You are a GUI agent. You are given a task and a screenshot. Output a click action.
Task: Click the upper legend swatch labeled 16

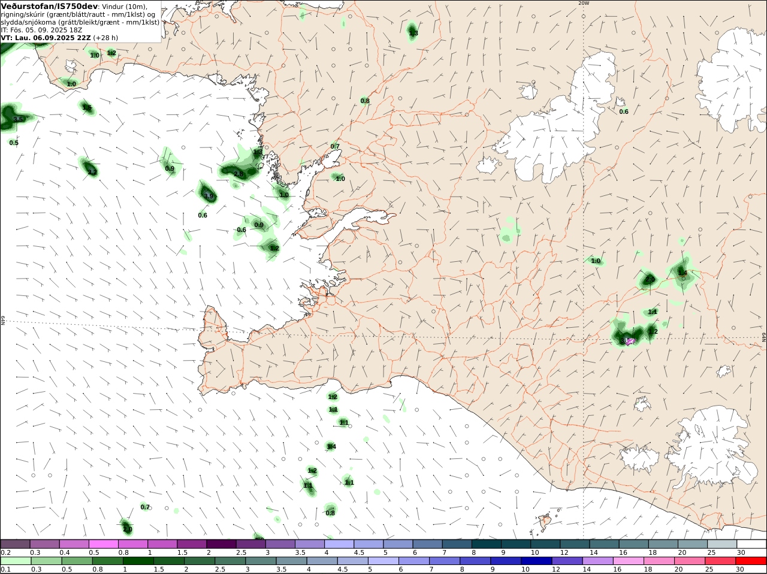click(634, 544)
